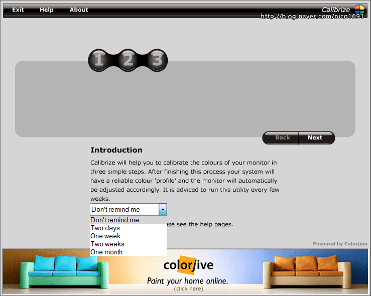Pick "One week" from the reminder list

(106, 236)
